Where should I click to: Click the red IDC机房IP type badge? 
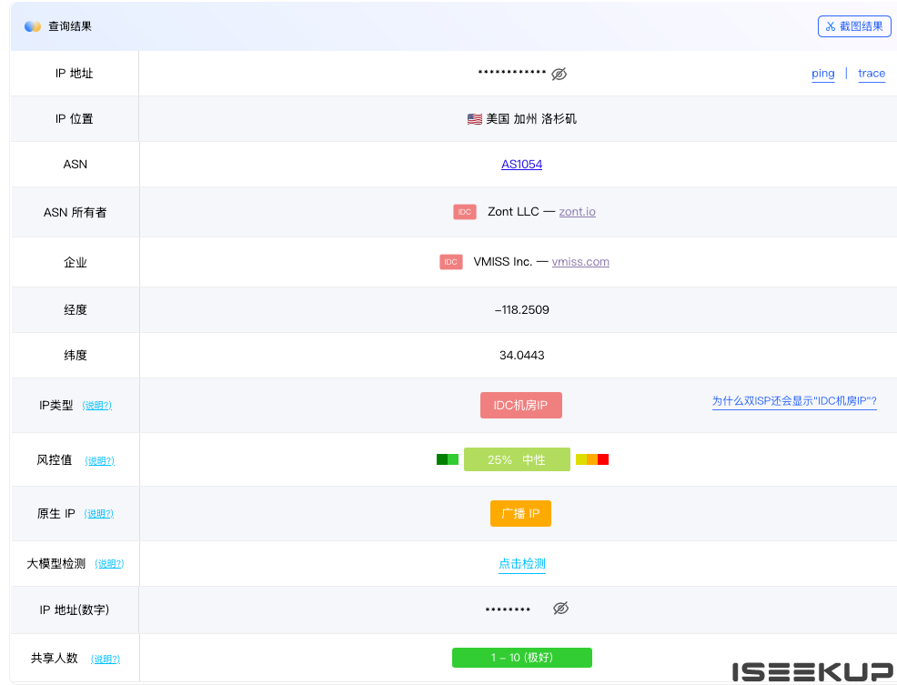pos(520,405)
